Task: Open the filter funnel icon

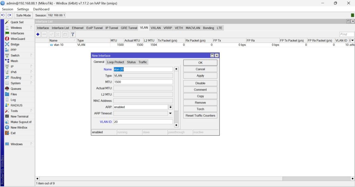Action: [x=72, y=34]
